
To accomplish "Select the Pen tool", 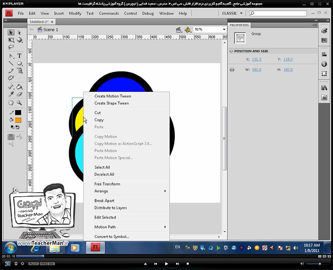I will 11,56.
